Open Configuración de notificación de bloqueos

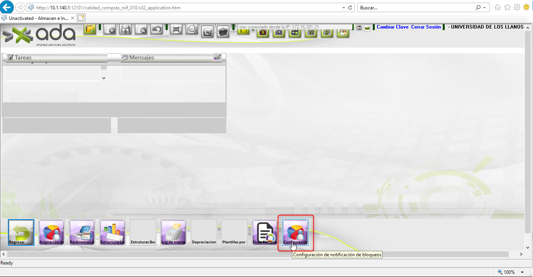pos(295,232)
